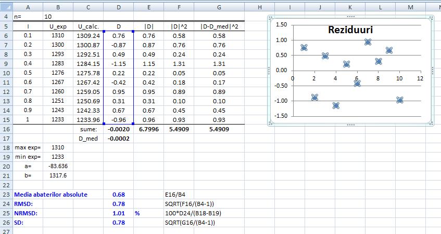Image resolution: width=441 pixels, height=234 pixels.
Task: Click the U_exp column heading cell
Action: click(58, 26)
